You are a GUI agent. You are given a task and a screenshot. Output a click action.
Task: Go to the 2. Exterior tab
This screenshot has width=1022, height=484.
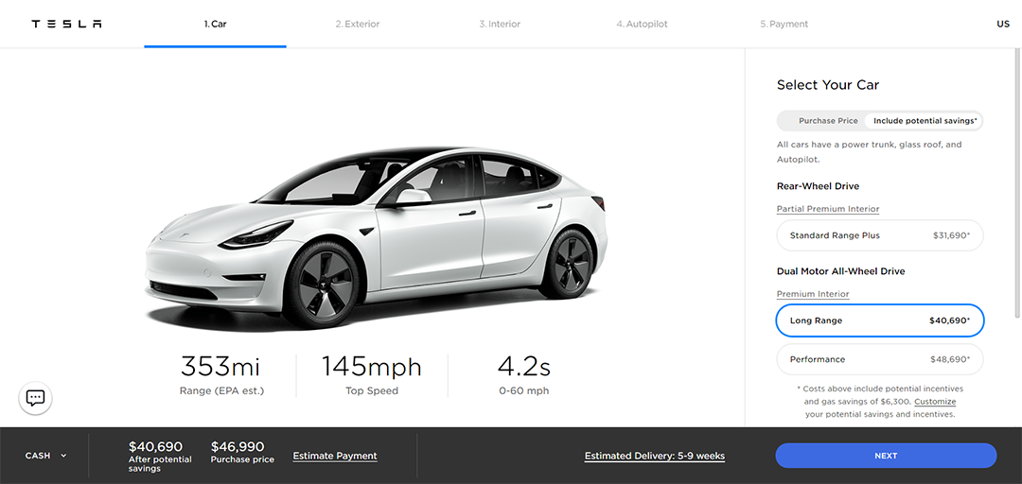[x=357, y=24]
